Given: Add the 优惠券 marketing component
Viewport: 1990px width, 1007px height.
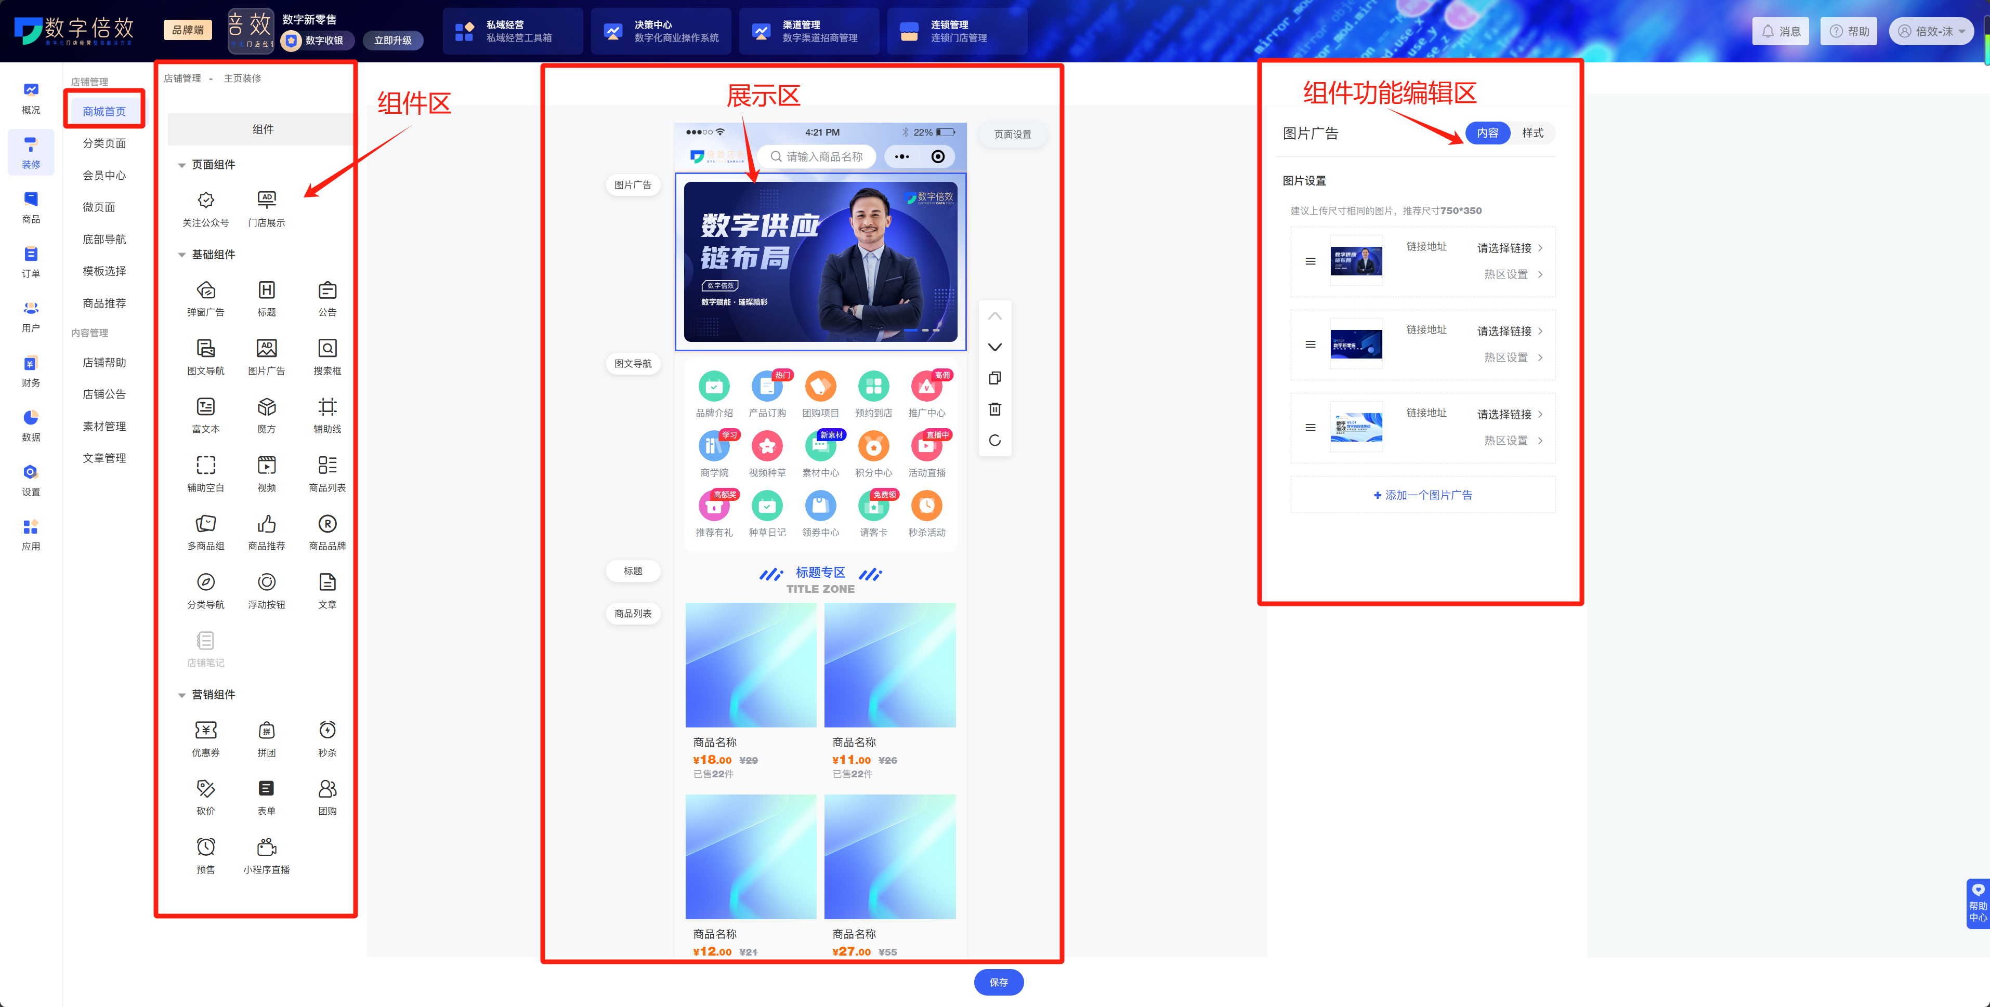Looking at the screenshot, I should coord(205,739).
